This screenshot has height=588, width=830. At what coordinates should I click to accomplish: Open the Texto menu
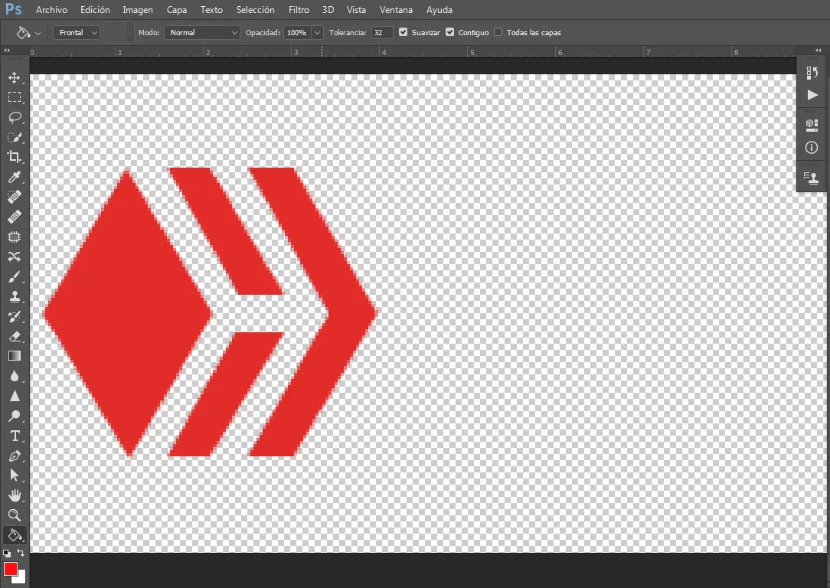pyautogui.click(x=211, y=9)
